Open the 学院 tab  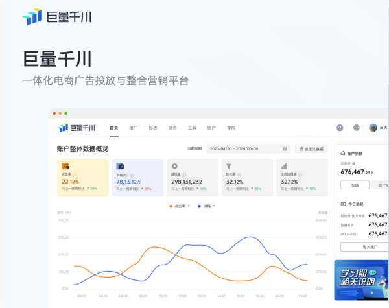[x=231, y=128]
